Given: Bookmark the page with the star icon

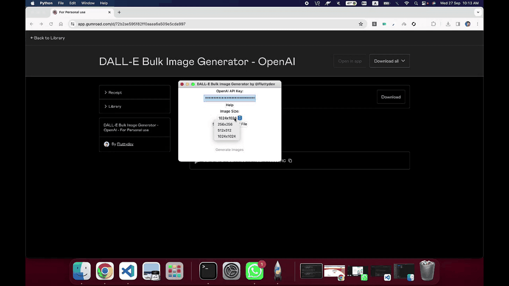Looking at the screenshot, I should pyautogui.click(x=361, y=24).
